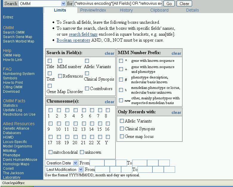233x187 pixels.
Task: Clear the Chromosome(s) selections
Action: coord(109,102)
